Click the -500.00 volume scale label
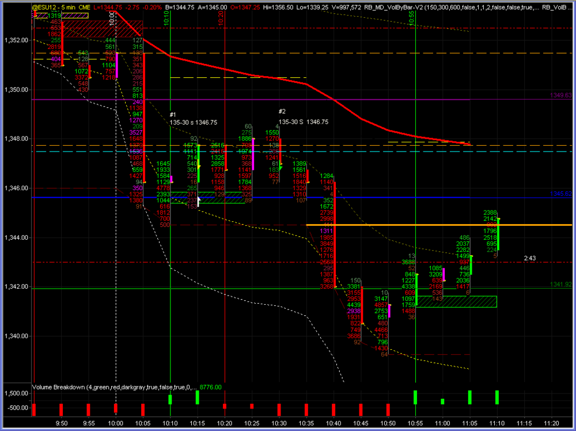This screenshot has width=576, height=431. tap(18, 408)
